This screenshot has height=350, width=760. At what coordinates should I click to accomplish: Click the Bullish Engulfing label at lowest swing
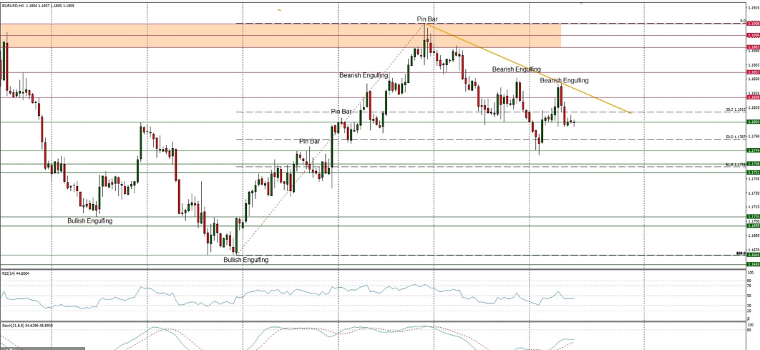click(245, 260)
